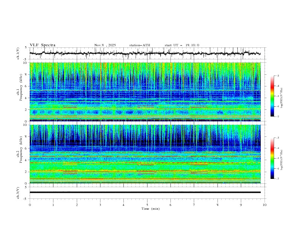Viewport: 298px width, 230px height.
Task: Click the ch.1 color bar "log(PSD)(V²/Hz)" label
Action: (282, 98)
